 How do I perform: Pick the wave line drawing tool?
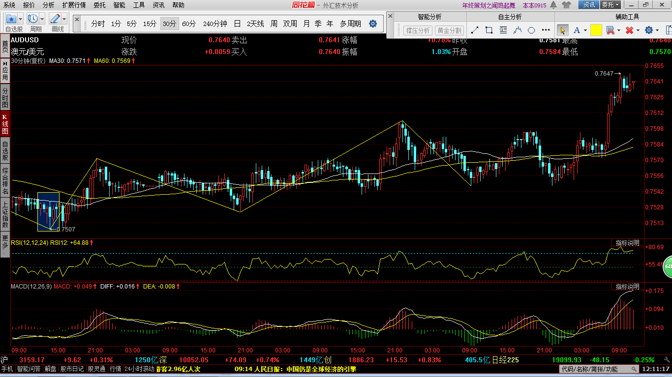pos(517,30)
